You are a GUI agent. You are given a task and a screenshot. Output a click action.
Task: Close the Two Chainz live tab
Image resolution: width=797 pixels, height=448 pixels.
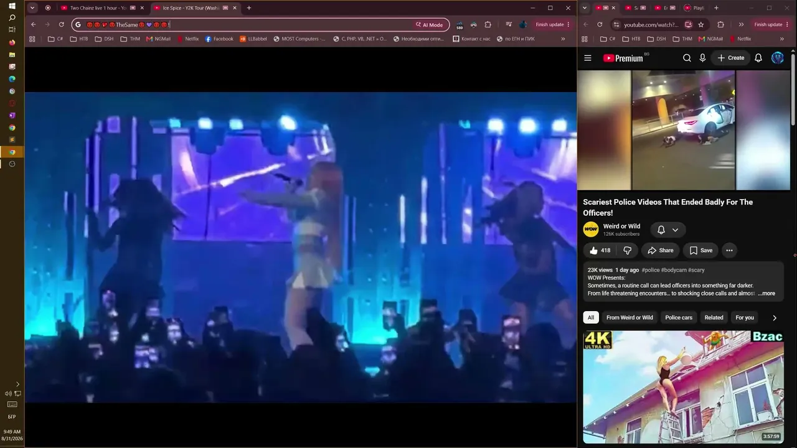(142, 8)
